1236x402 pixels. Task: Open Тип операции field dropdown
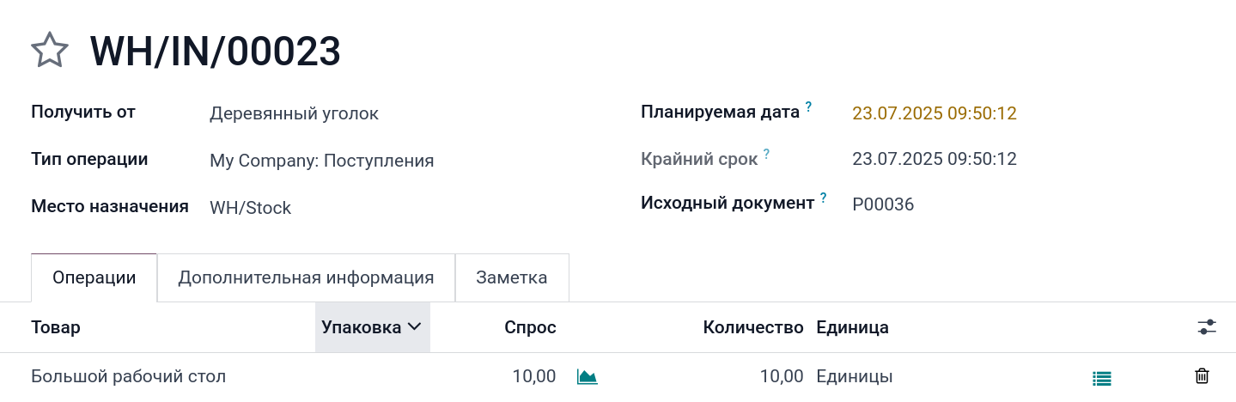pyautogui.click(x=321, y=161)
